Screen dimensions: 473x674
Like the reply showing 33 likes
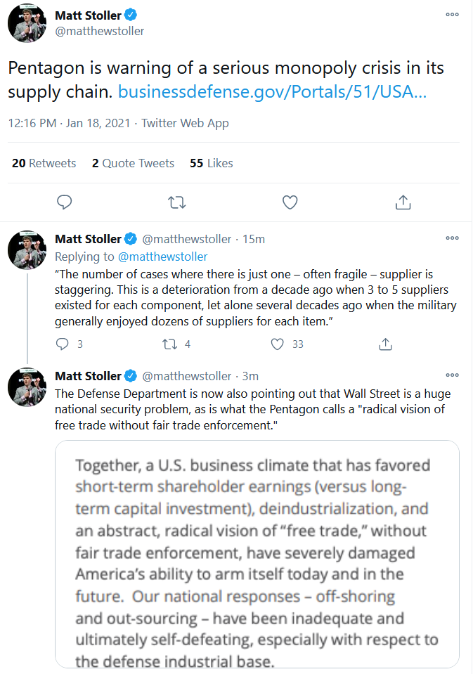[x=278, y=344]
